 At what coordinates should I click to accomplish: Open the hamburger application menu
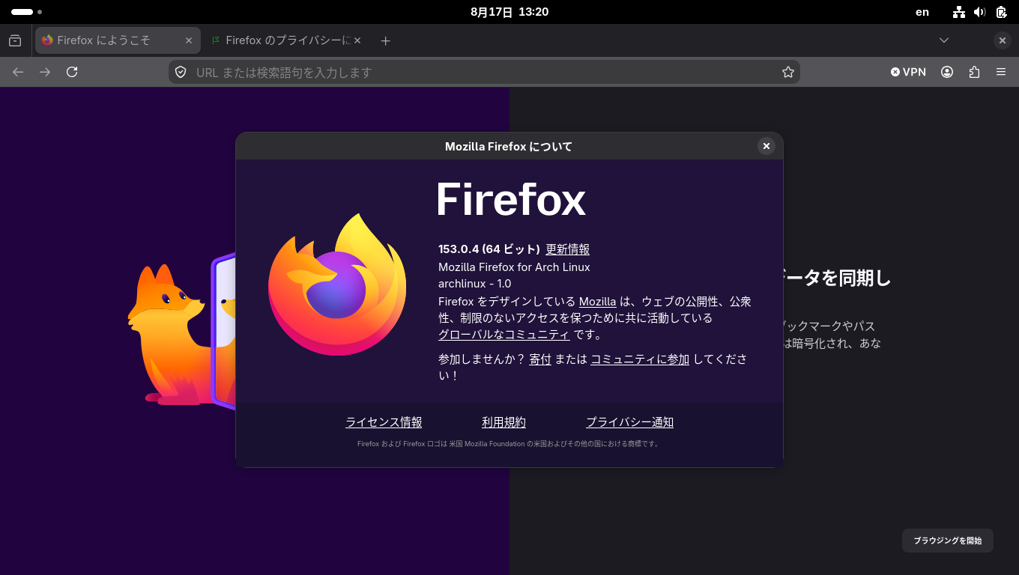tap(1001, 72)
